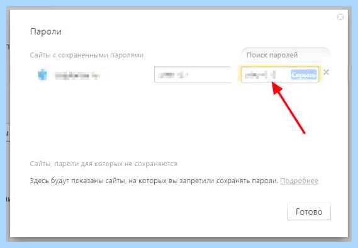Open the Подробнее link

(x=299, y=181)
